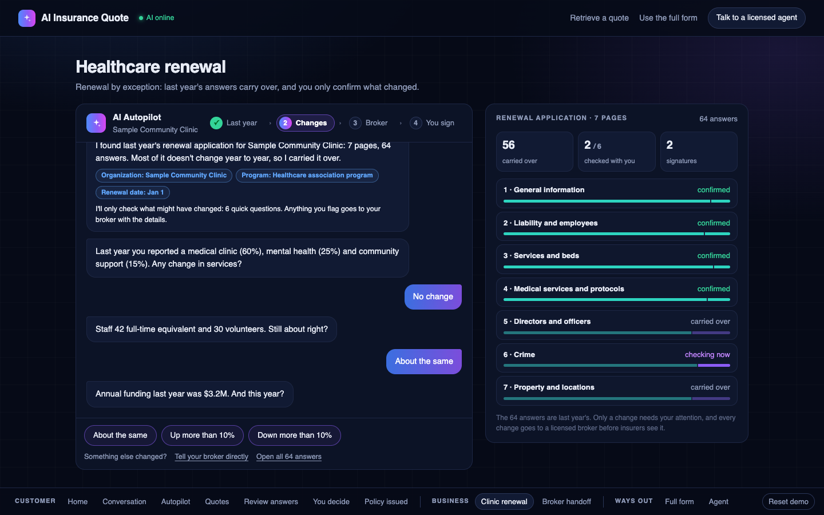Image resolution: width=824 pixels, height=515 pixels.
Task: Click the Organization: Sample Community Clinic chip
Action: pyautogui.click(x=164, y=176)
